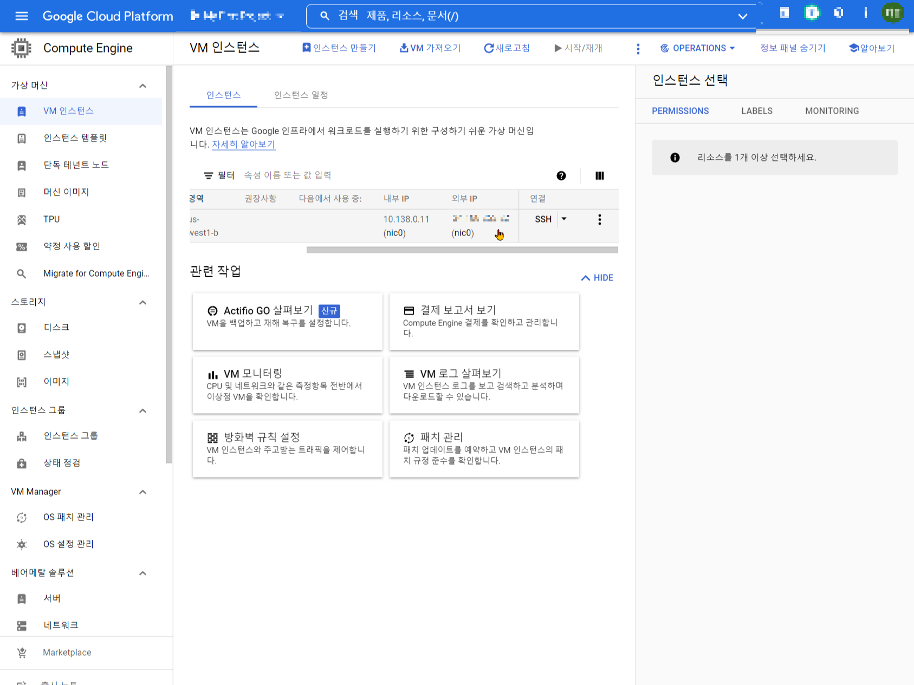Open the hamburger navigation menu
Image resolution: width=914 pixels, height=685 pixels.
[22, 16]
